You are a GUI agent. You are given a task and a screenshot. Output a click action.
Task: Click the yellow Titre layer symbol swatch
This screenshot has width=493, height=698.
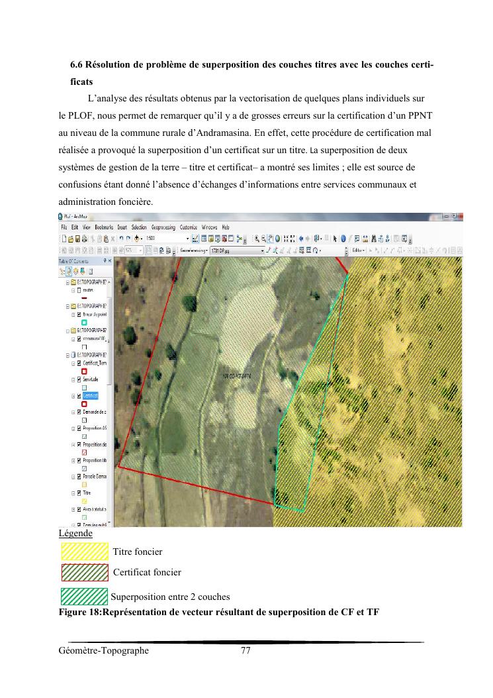84,501
